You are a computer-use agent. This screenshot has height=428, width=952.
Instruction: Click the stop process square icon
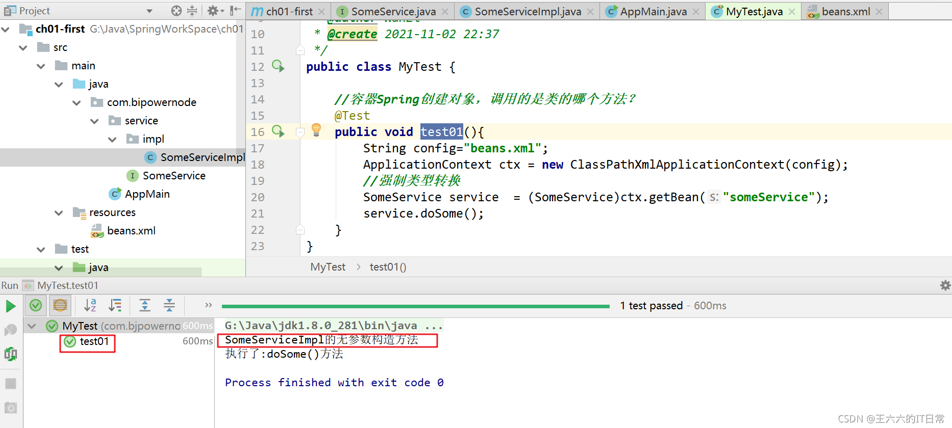[11, 384]
